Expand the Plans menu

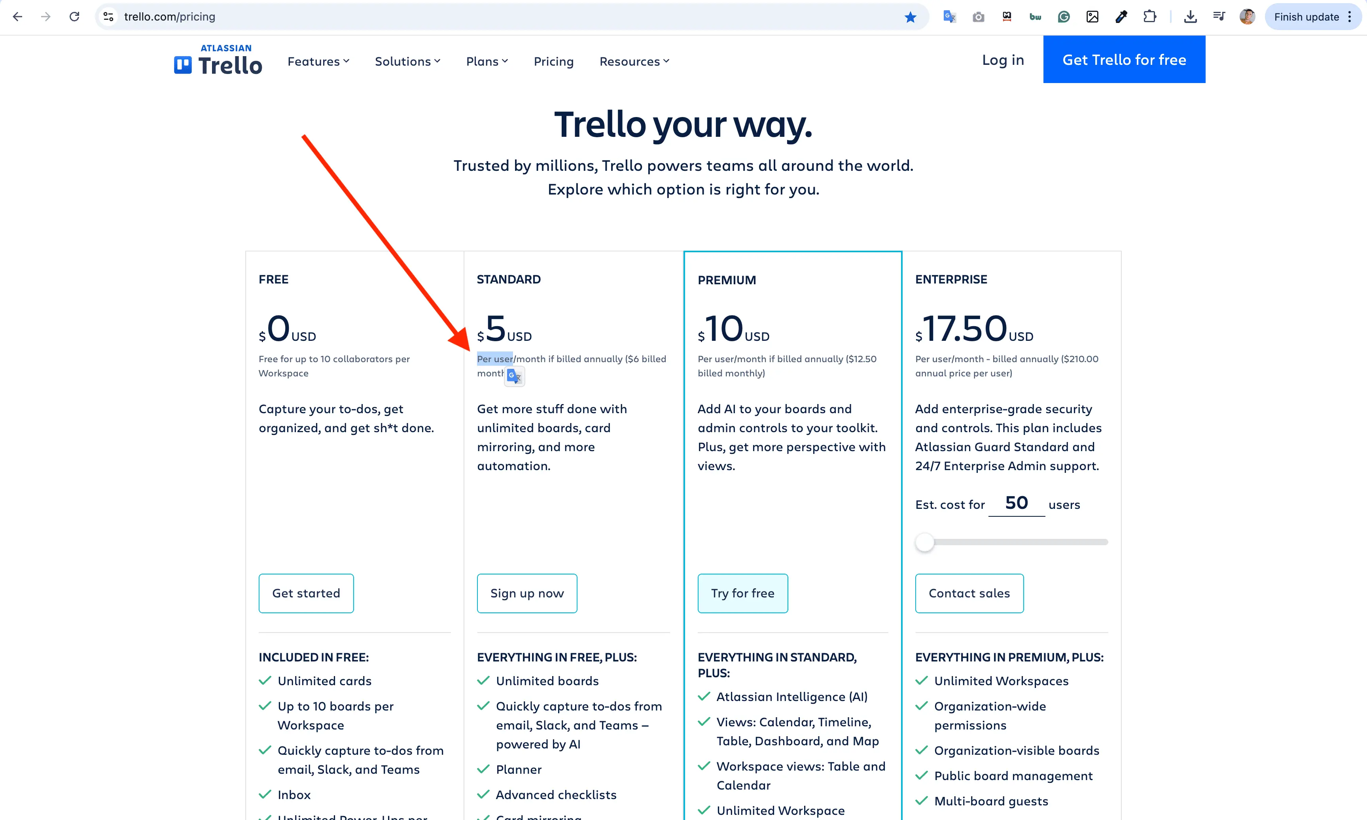point(487,61)
